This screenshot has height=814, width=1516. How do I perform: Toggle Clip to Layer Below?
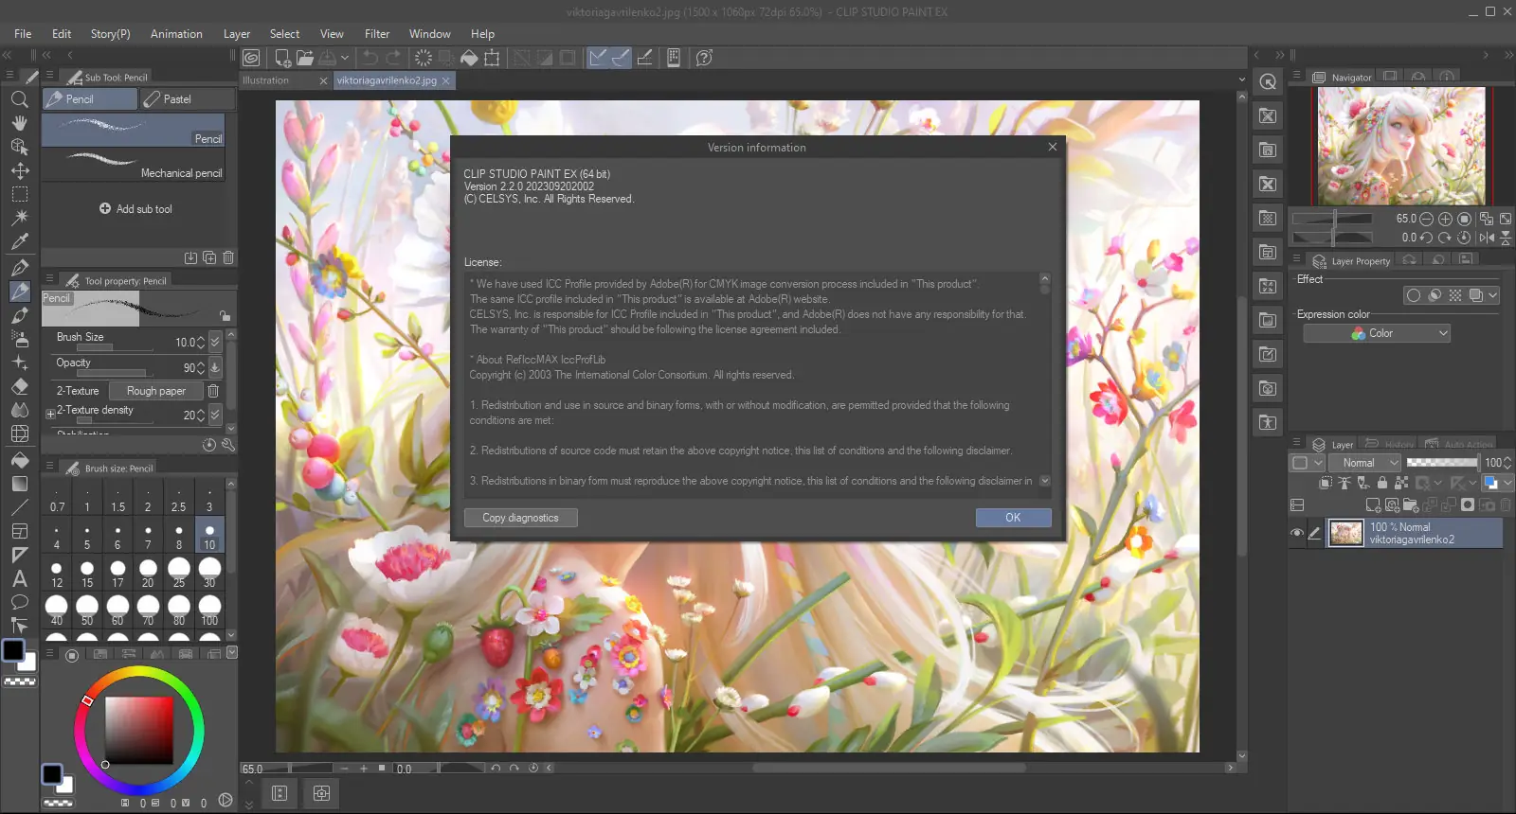point(1326,483)
